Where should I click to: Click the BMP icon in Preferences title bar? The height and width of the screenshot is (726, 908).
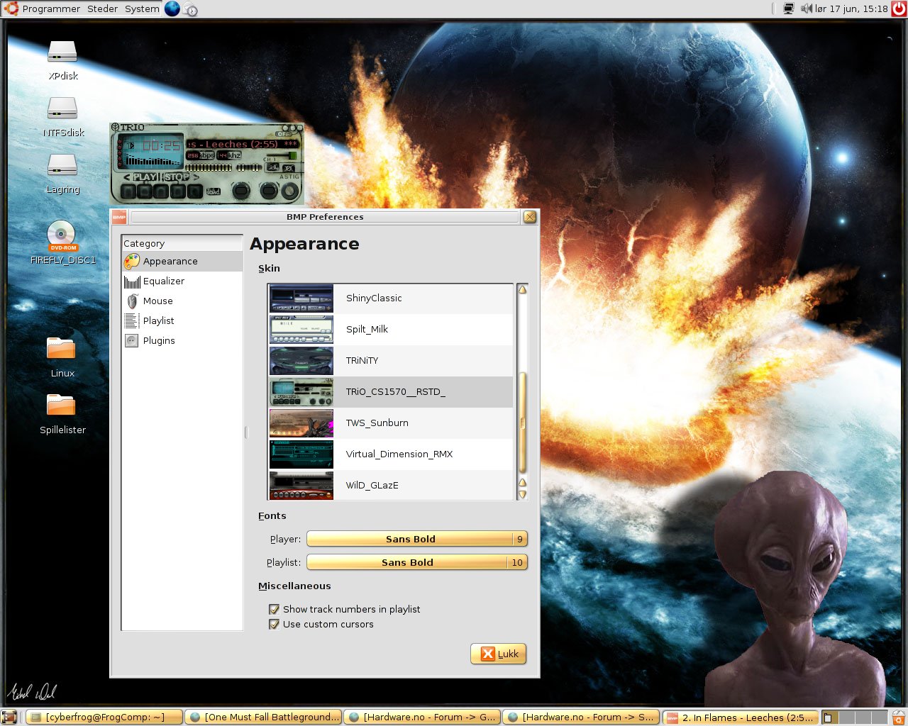point(118,217)
